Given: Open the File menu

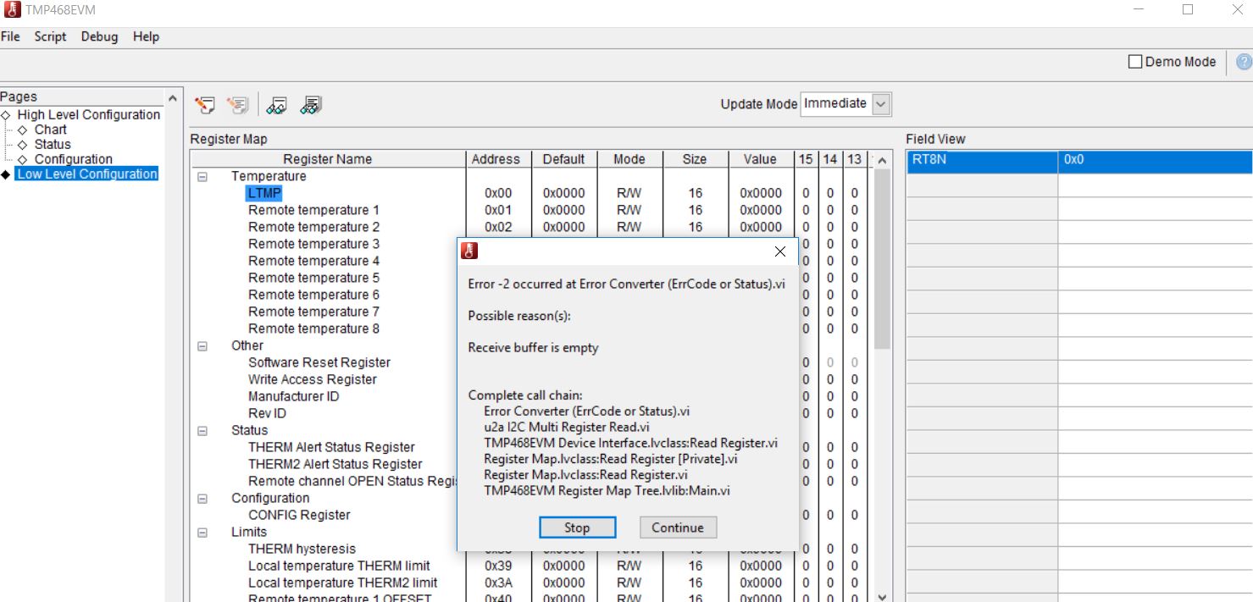Looking at the screenshot, I should tap(10, 36).
